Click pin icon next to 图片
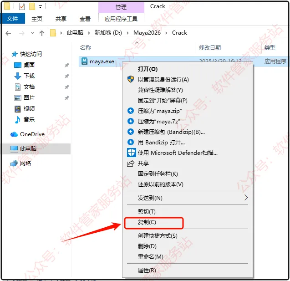 coord(67,98)
